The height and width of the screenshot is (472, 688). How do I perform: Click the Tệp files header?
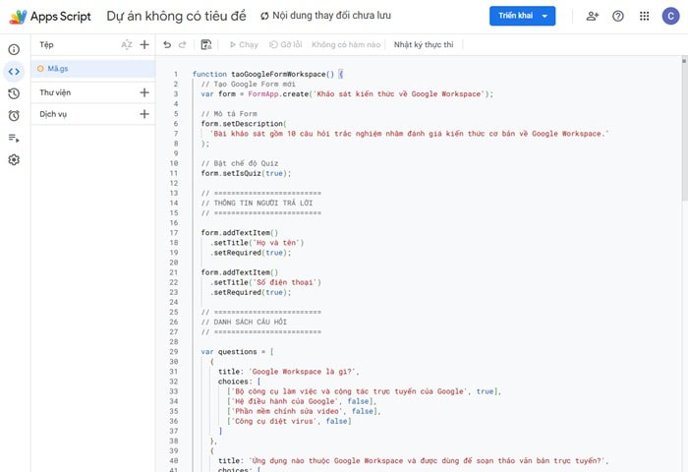(46, 45)
